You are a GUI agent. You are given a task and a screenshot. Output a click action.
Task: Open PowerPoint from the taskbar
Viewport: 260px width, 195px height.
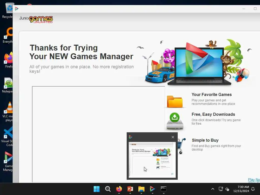pos(130,189)
